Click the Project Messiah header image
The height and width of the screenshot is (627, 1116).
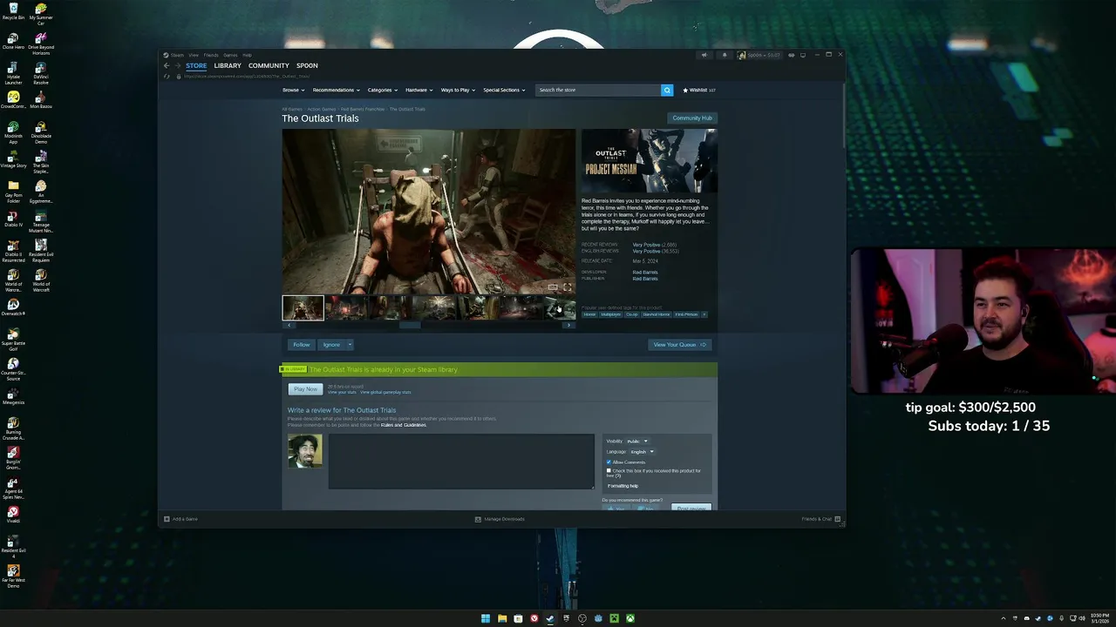point(650,161)
